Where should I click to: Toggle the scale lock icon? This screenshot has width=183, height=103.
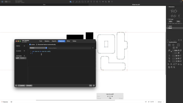click(x=171, y=51)
